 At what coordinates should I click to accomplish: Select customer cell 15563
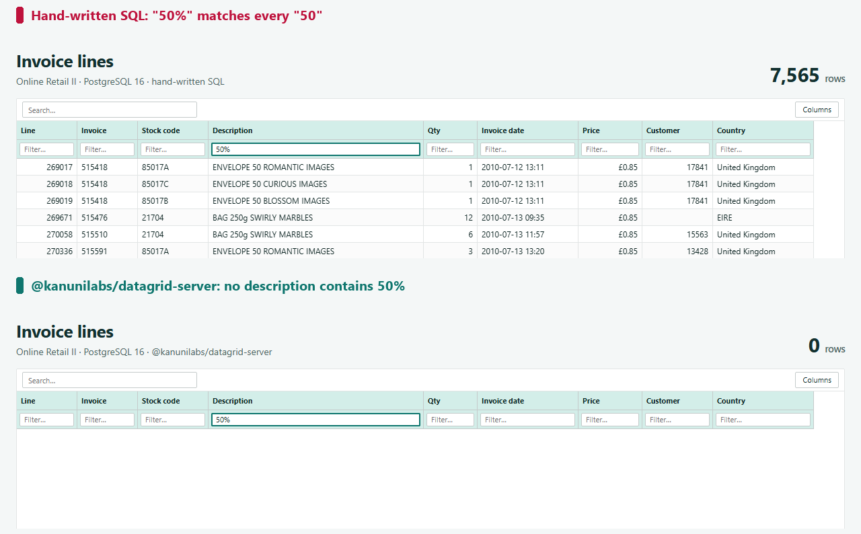tap(677, 234)
